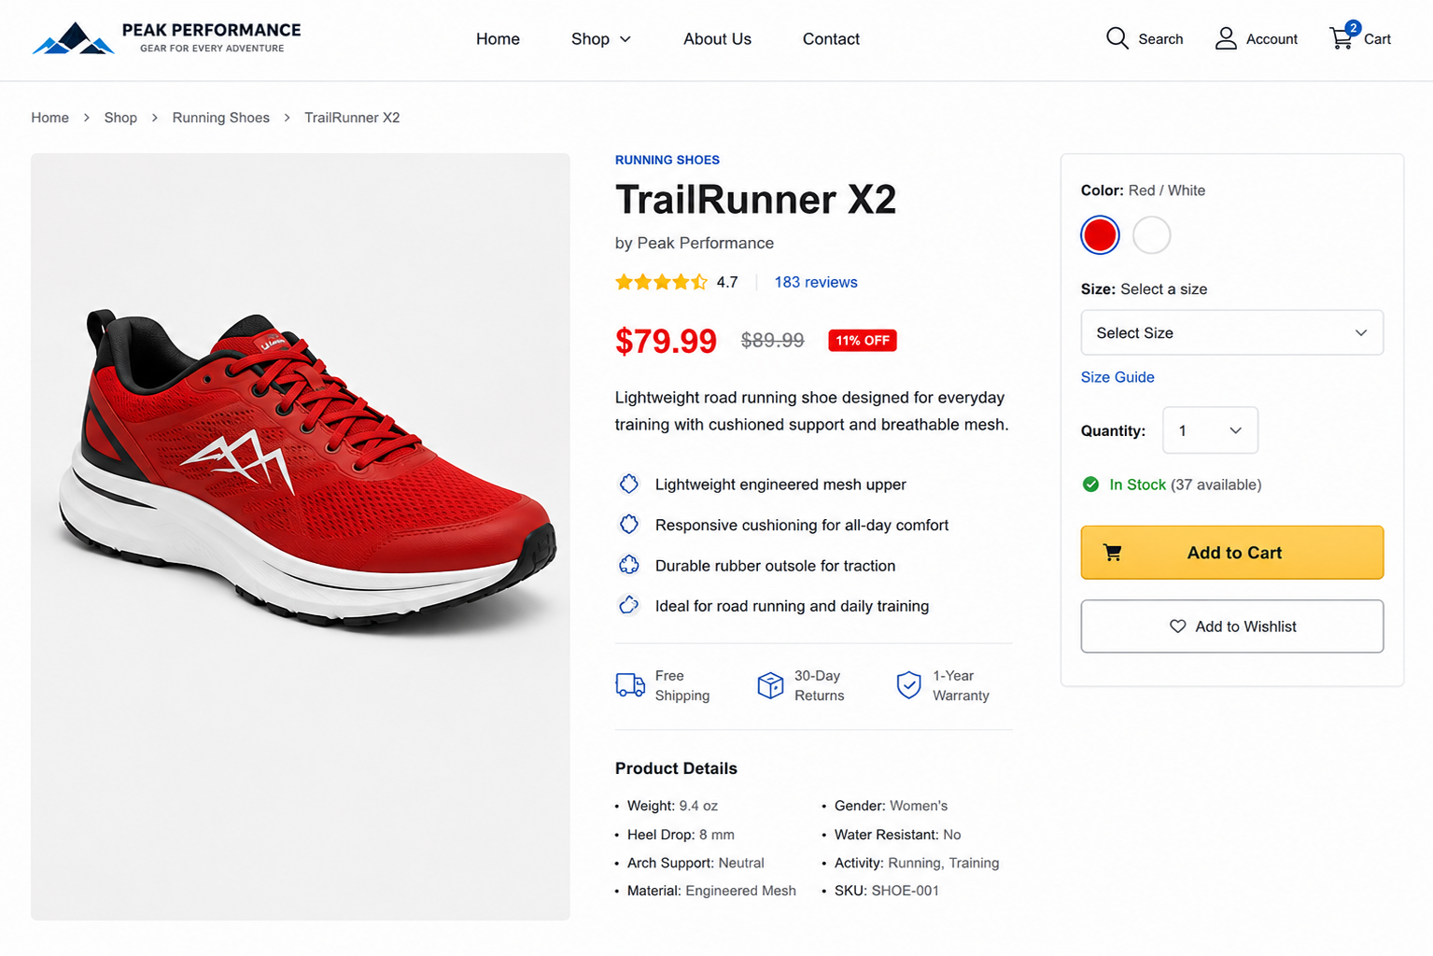Screen dimensions: 1433x956
Task: Select the white color swatch
Action: (1151, 234)
